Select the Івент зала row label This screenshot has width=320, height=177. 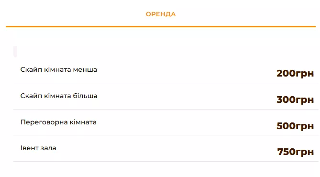(38, 148)
